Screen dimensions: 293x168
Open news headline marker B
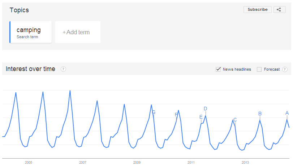point(260,114)
